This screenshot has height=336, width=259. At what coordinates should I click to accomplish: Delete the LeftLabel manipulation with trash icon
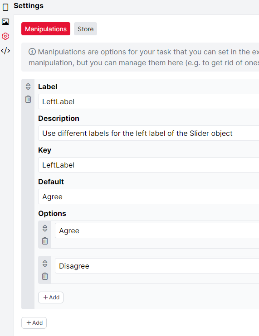(28, 99)
